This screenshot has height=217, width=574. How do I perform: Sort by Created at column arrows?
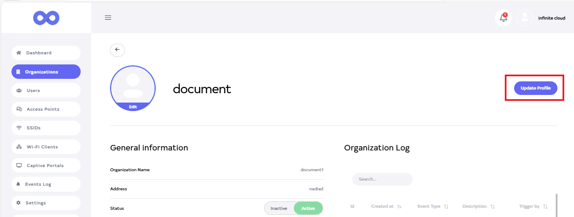pyautogui.click(x=400, y=206)
